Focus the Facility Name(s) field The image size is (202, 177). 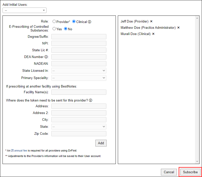pos(79,92)
